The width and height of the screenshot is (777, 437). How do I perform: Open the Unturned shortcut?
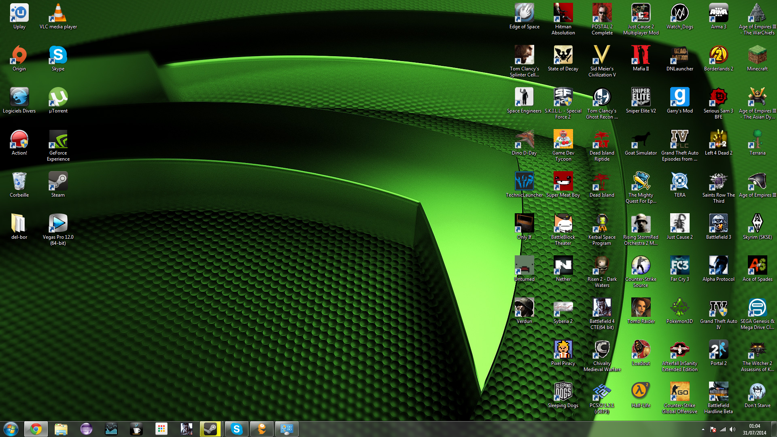524,269
